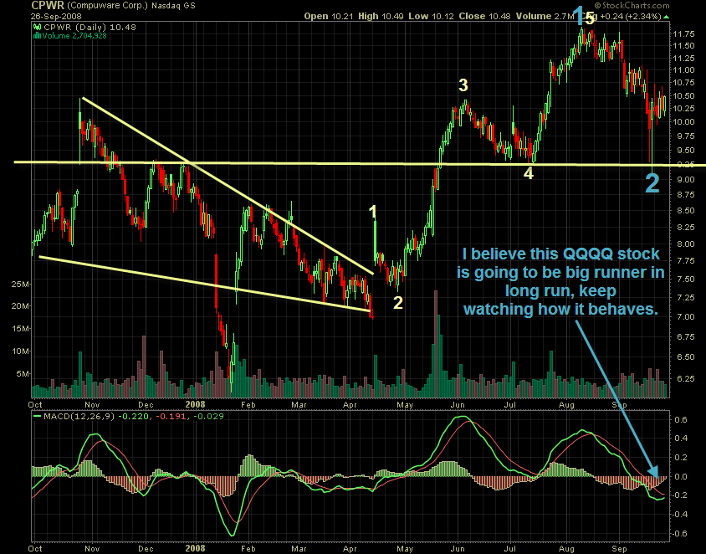Click the 9.00 price axis label
This screenshot has width=706, height=554.
coord(685,180)
